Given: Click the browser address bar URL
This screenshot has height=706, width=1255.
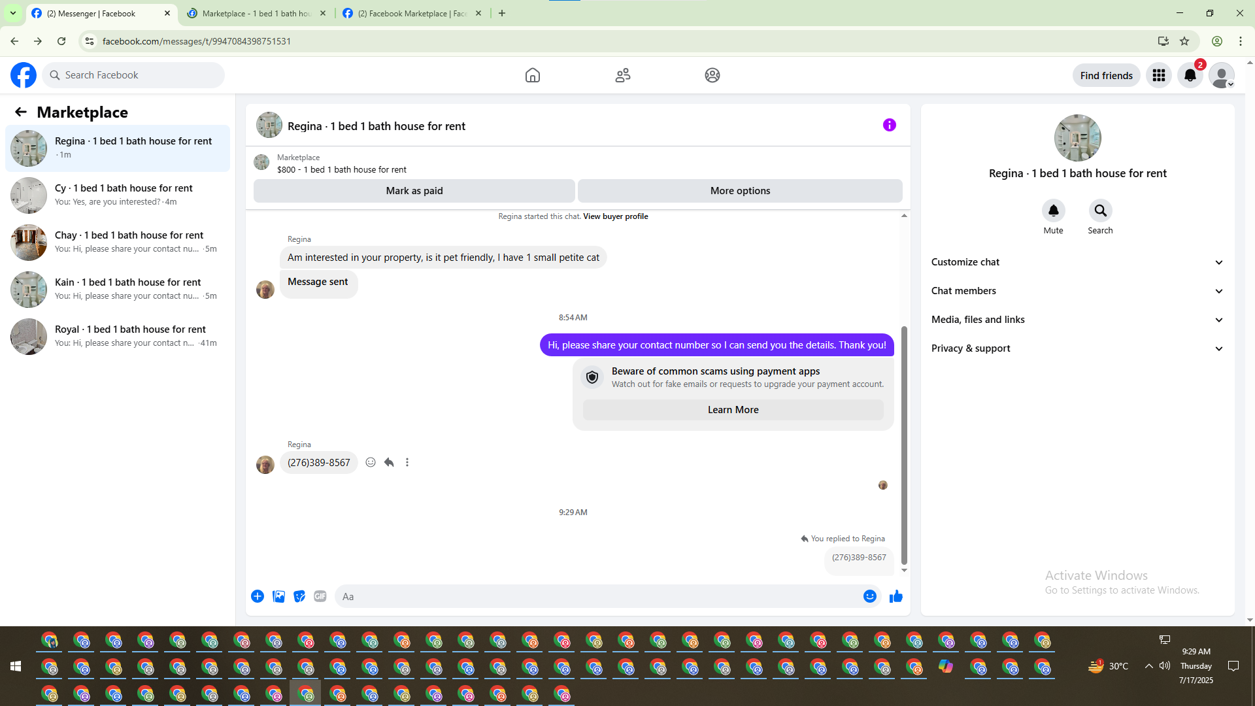Looking at the screenshot, I should click(197, 41).
